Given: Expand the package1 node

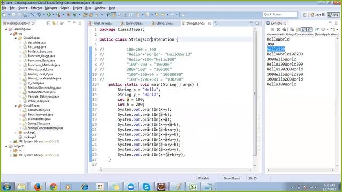Looking at the screenshot, I should coord(15,133).
